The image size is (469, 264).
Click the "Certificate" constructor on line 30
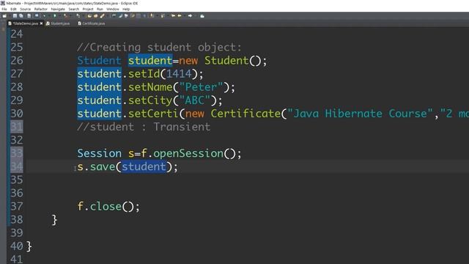pos(245,114)
